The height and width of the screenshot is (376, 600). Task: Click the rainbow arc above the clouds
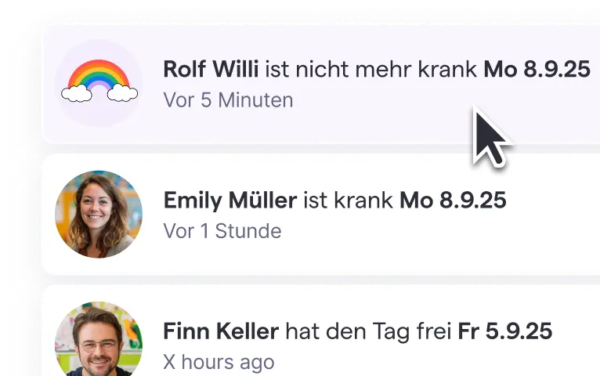(99, 72)
